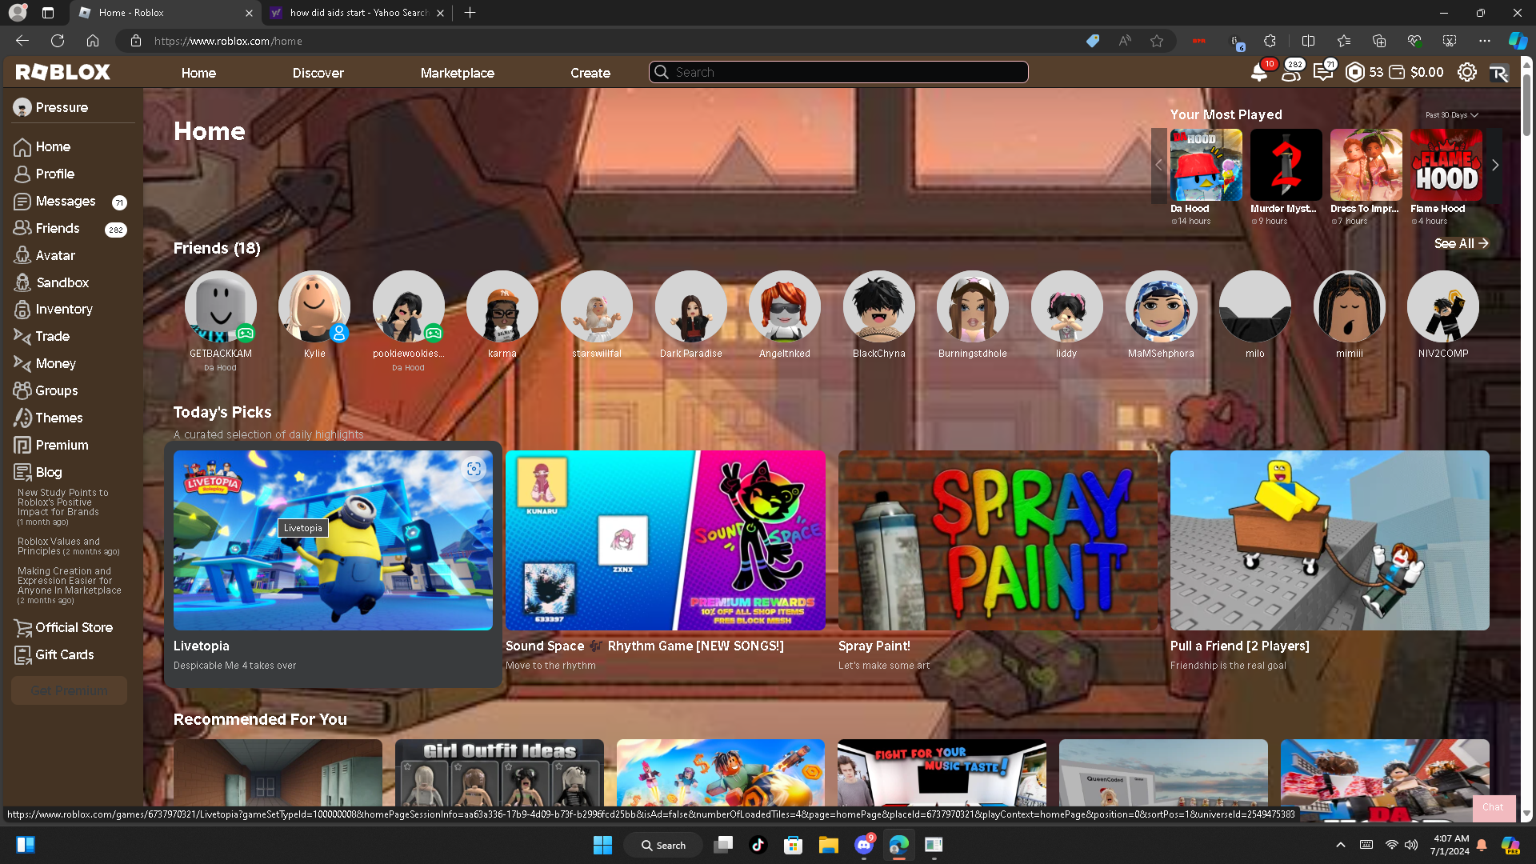Open Pressure profile name in sidebar
The height and width of the screenshot is (864, 1536).
(x=62, y=107)
